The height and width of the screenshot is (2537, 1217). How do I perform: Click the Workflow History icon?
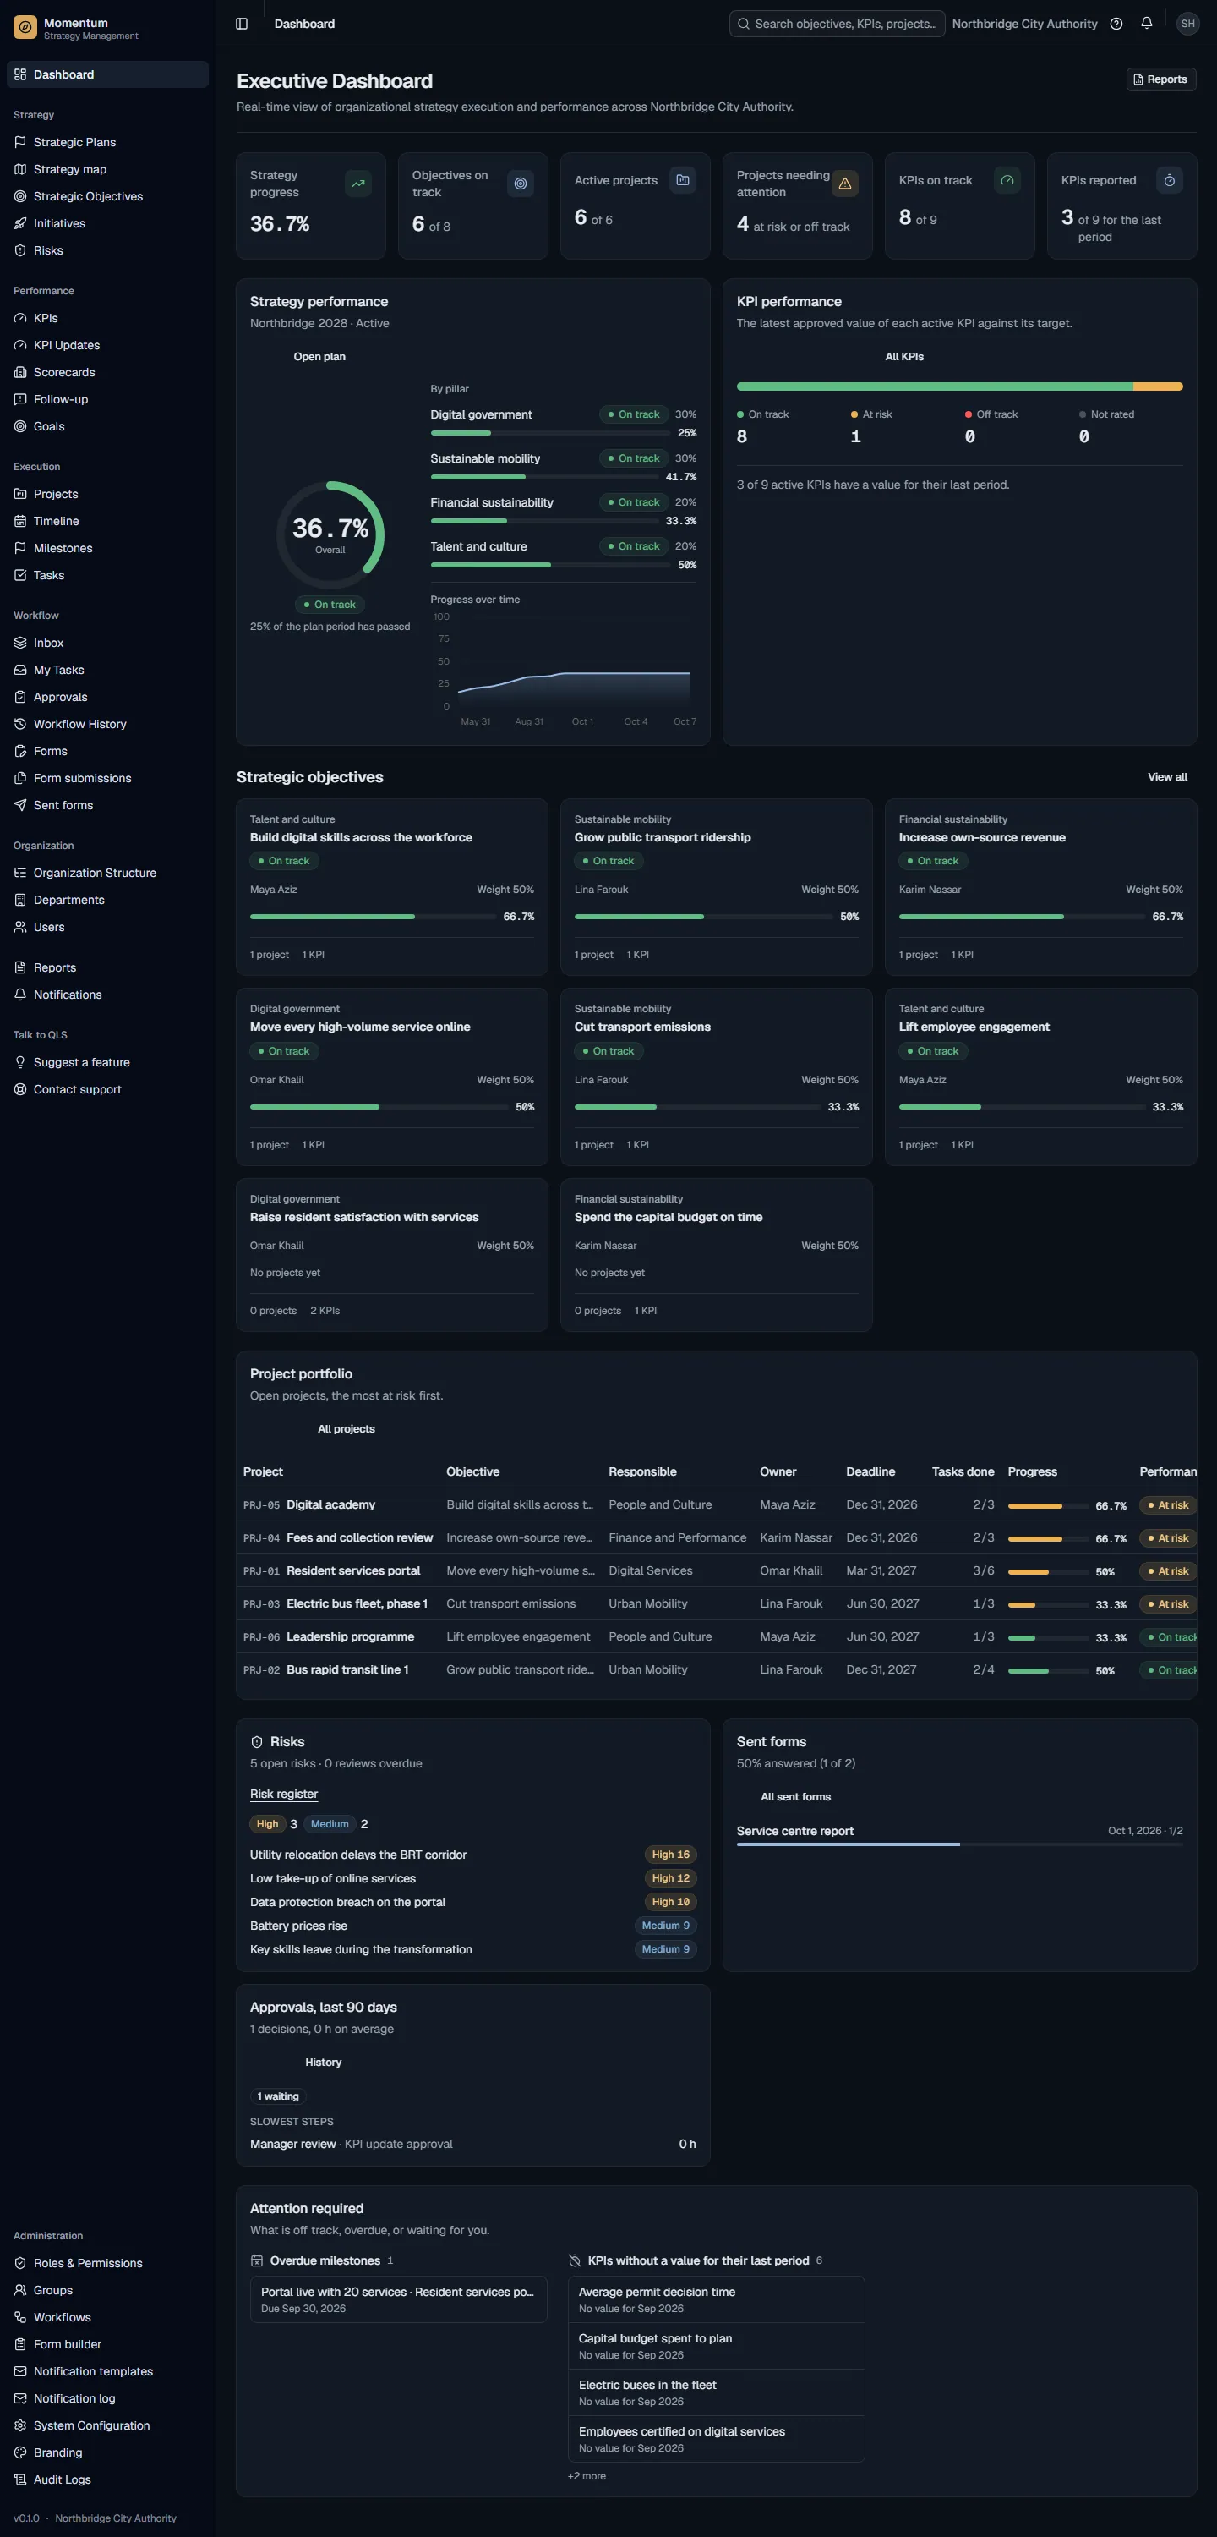(x=19, y=724)
